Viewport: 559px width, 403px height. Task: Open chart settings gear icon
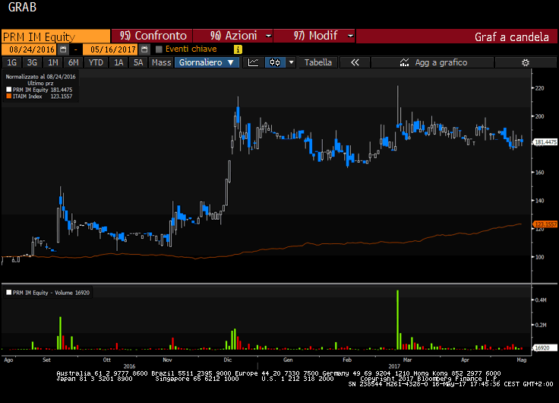(x=525, y=62)
